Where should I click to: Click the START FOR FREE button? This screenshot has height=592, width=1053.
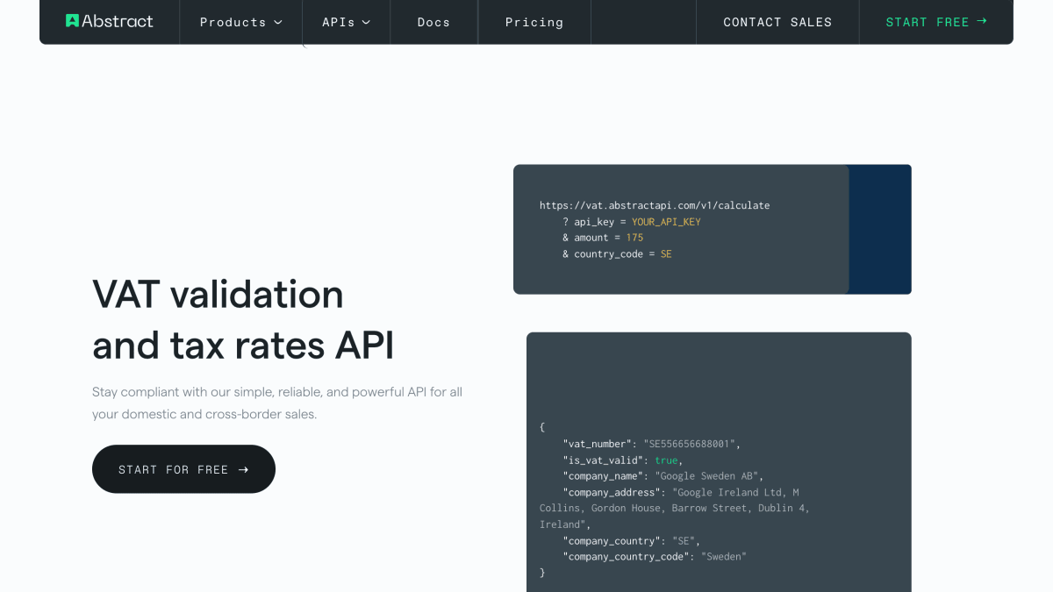[x=183, y=469]
